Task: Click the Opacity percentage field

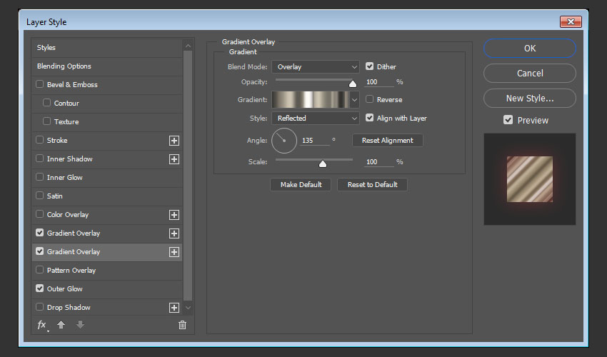Action: click(379, 82)
